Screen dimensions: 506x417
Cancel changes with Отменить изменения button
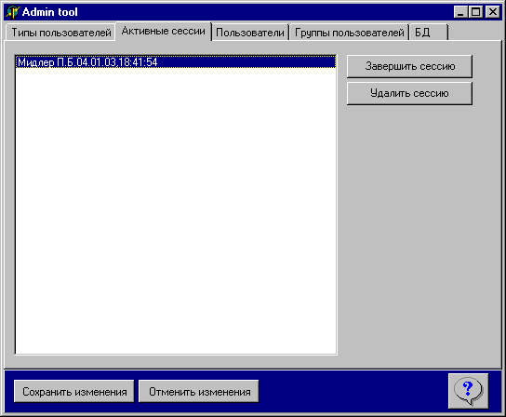[x=199, y=392]
